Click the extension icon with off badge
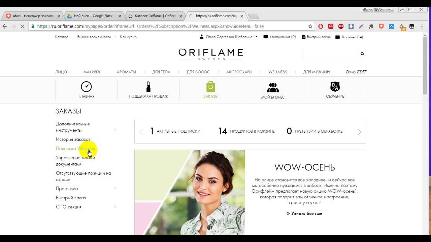431x242 pixels. [402, 27]
